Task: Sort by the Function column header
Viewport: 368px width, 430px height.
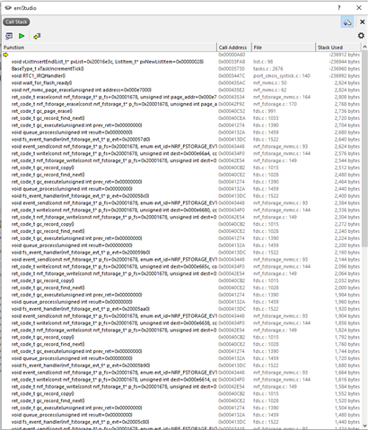Action: coord(110,47)
